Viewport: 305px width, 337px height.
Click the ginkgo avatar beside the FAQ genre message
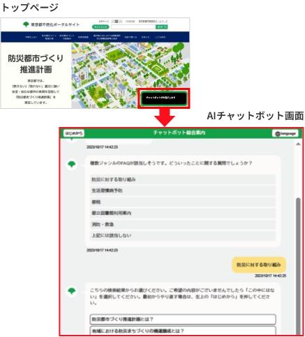[x=72, y=165]
